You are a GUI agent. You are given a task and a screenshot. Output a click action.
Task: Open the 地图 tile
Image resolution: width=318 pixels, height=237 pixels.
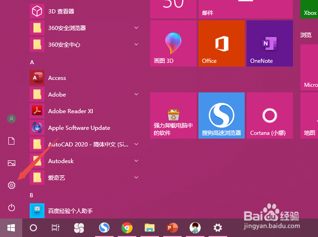click(x=309, y=115)
